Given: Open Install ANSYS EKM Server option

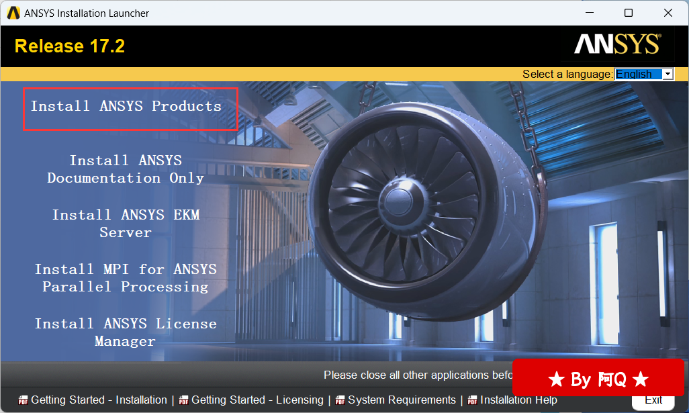Looking at the screenshot, I should (126, 224).
